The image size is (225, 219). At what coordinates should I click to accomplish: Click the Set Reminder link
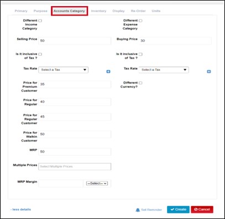point(151,210)
